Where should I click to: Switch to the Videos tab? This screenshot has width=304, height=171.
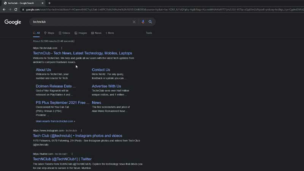coord(64,33)
